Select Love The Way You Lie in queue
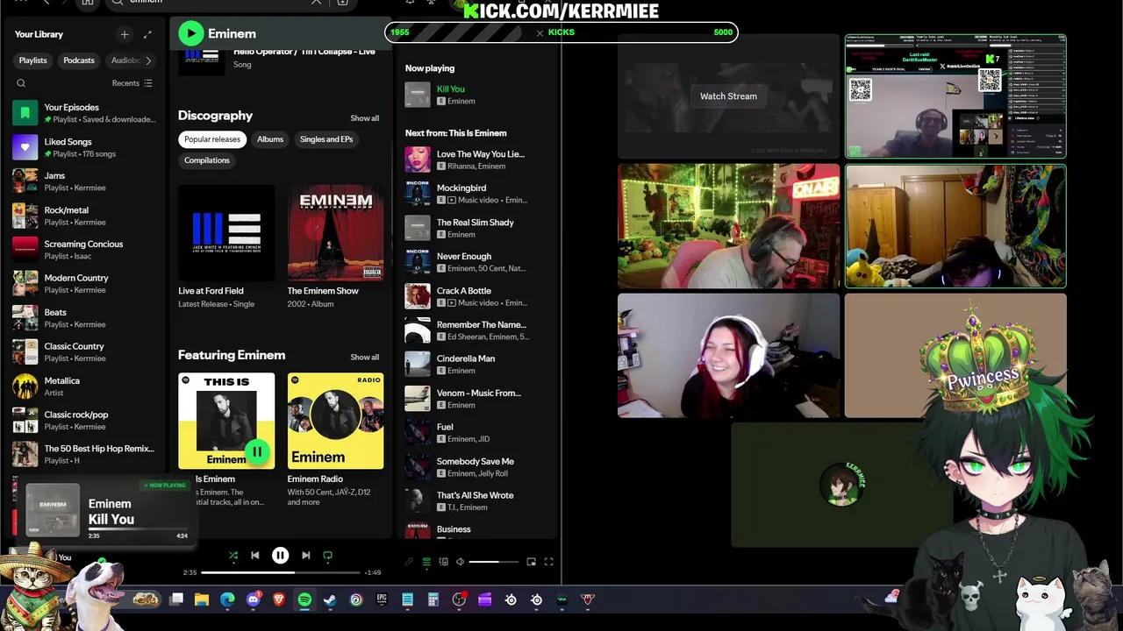 pyautogui.click(x=478, y=160)
